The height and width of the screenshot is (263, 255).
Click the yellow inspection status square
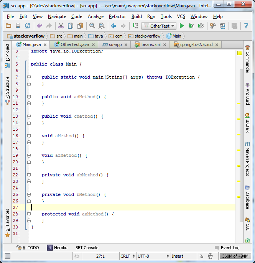[239, 53]
